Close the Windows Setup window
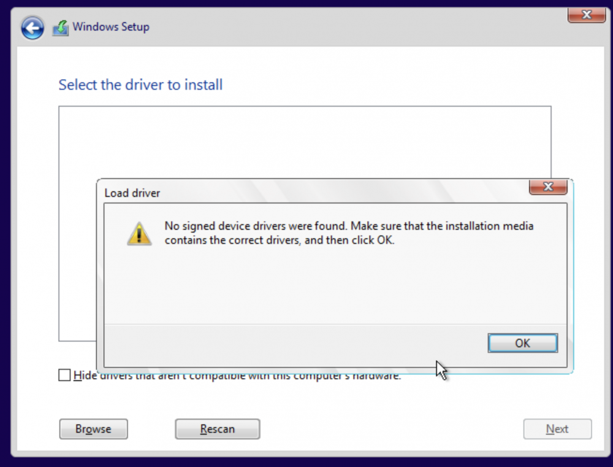Image resolution: width=613 pixels, height=467 pixels. tap(587, 15)
